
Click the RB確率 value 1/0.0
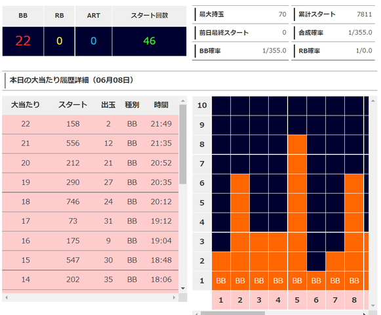pyautogui.click(x=364, y=51)
